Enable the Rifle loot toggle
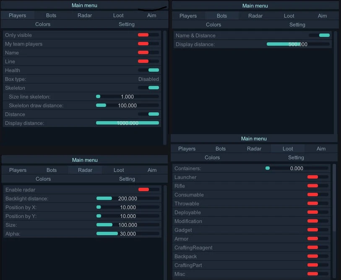This screenshot has width=341, height=280. pos(318,186)
